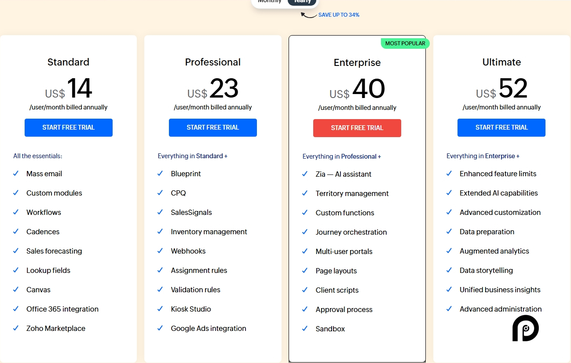Click 'Lookup fields' feature
This screenshot has width=571, height=363.
(x=48, y=270)
